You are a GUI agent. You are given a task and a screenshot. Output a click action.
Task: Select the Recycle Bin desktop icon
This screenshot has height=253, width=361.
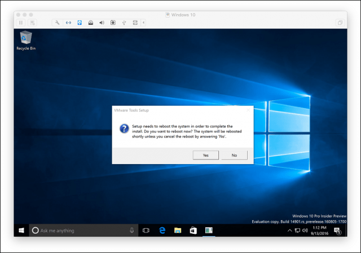pyautogui.click(x=26, y=41)
